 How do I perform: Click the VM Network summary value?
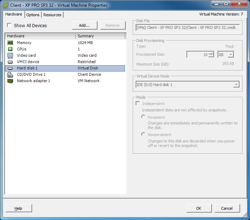click(x=89, y=81)
